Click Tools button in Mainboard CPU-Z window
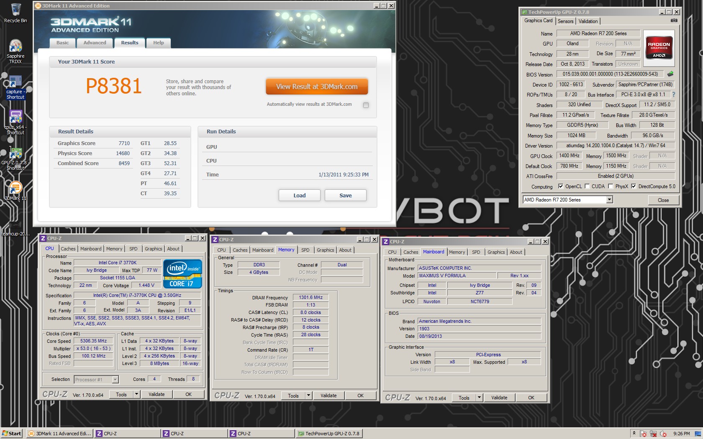This screenshot has height=439, width=703. (464, 398)
